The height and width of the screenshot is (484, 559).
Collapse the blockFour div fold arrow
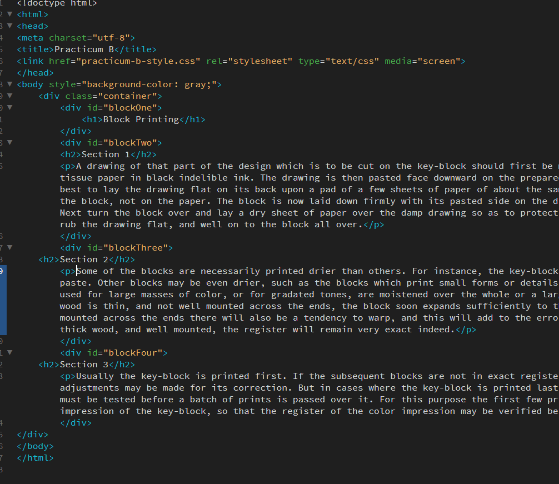[x=10, y=353]
